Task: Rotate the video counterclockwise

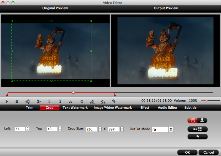Action: tap(92, 102)
